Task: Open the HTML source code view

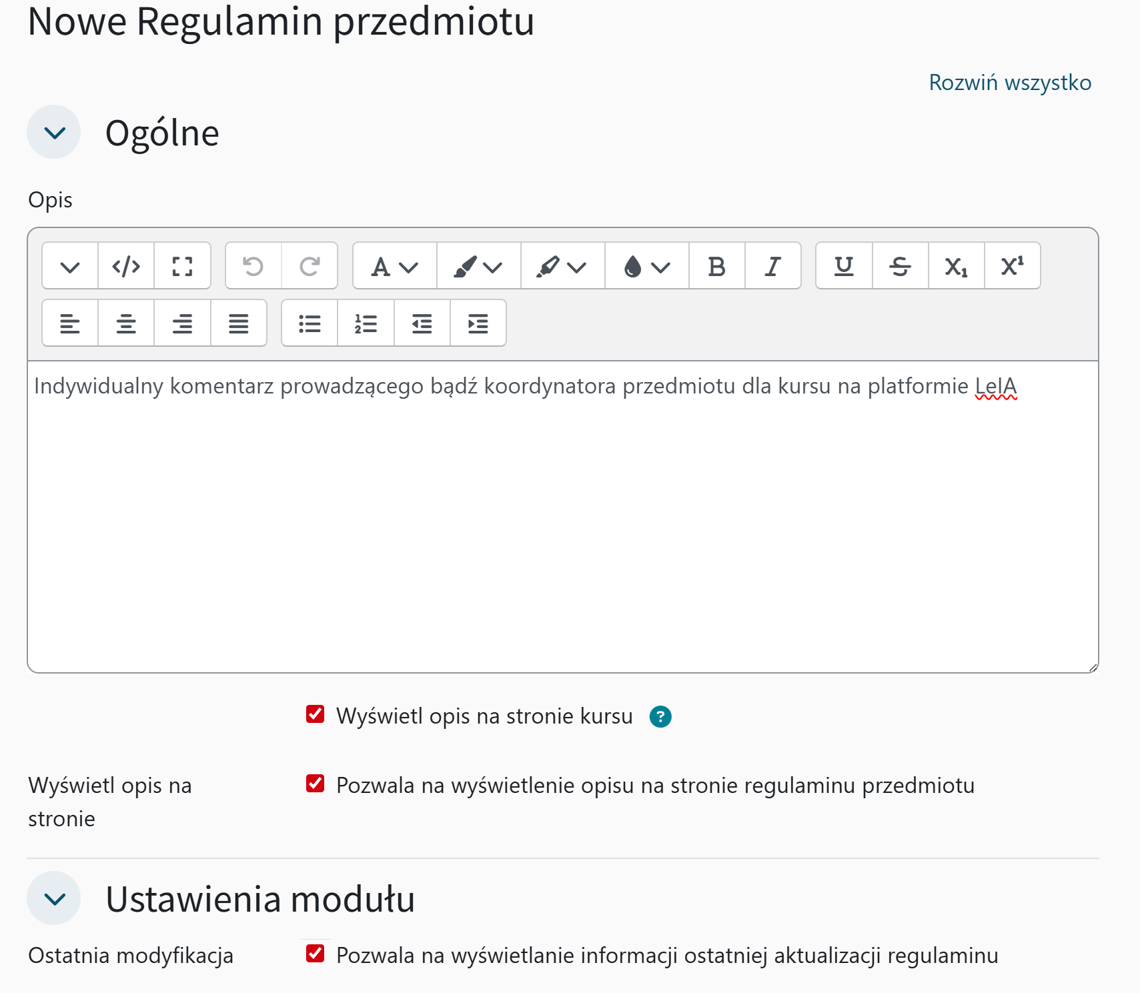Action: (126, 266)
